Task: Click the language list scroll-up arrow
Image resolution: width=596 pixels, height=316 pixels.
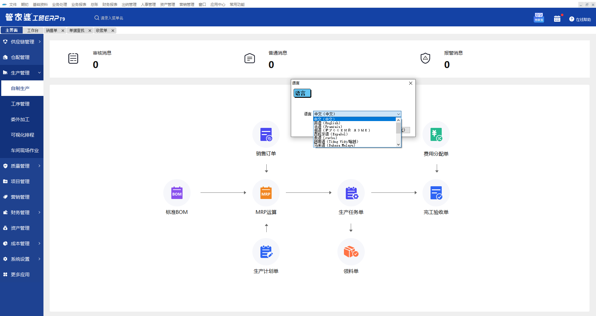Action: click(x=398, y=120)
